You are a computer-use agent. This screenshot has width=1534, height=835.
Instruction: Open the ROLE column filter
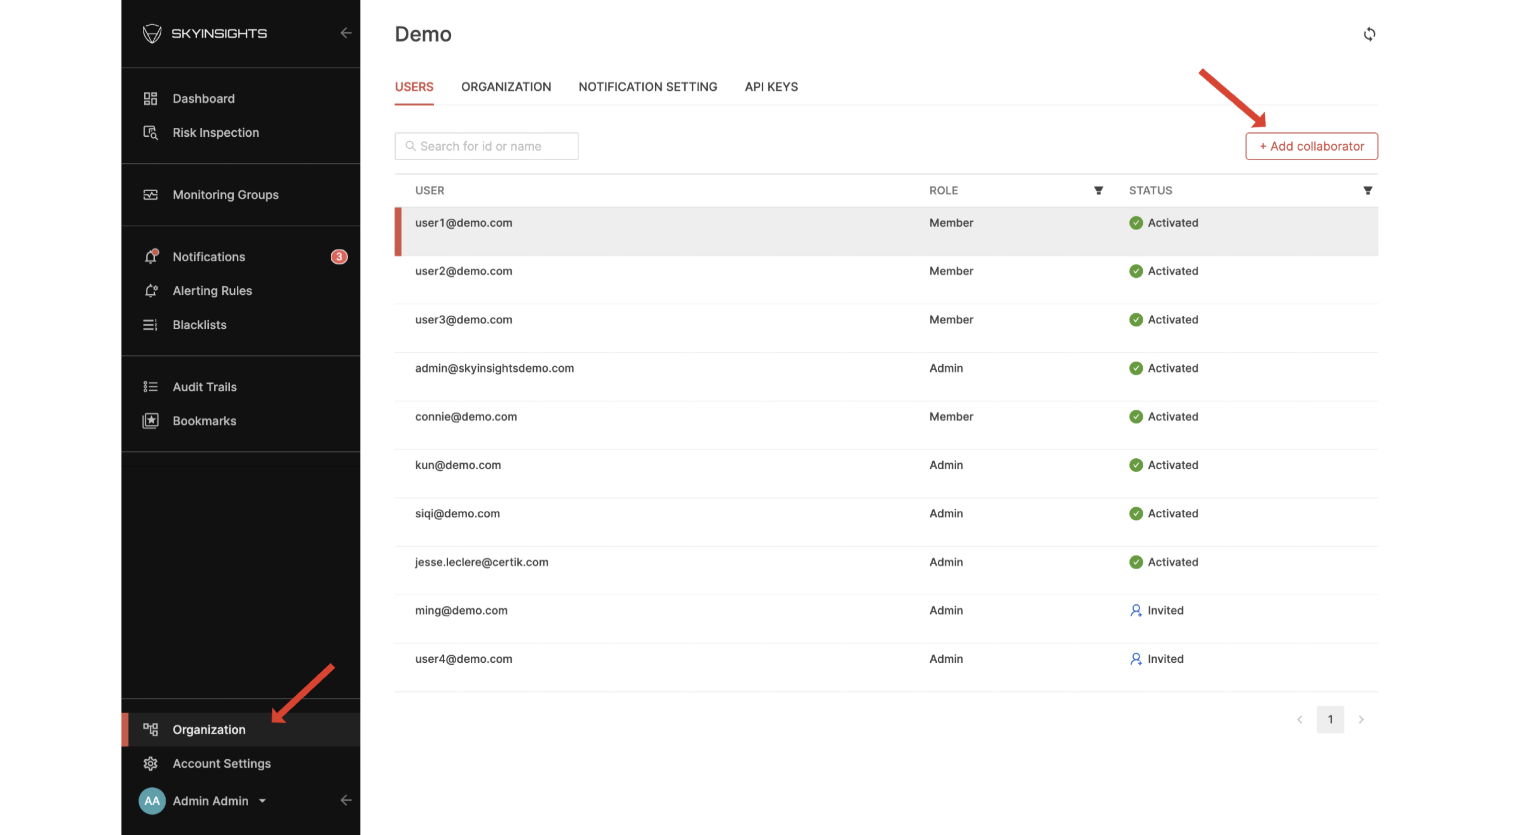click(1098, 191)
